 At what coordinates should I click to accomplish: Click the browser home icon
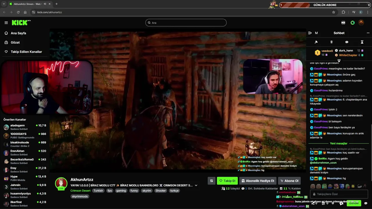[25, 12]
